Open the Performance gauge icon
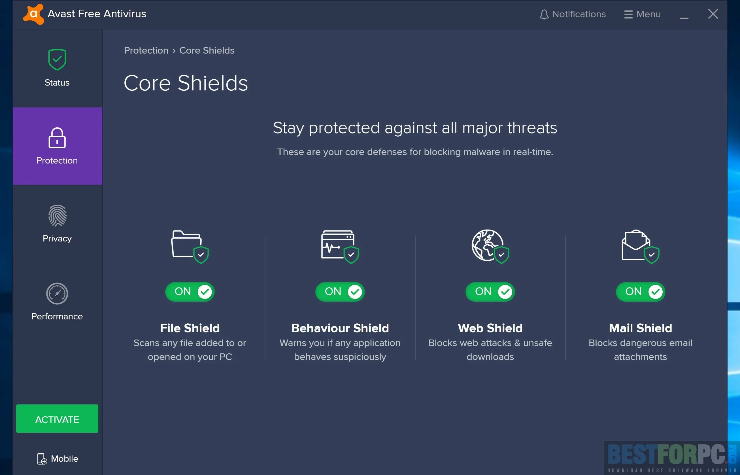 (x=57, y=294)
